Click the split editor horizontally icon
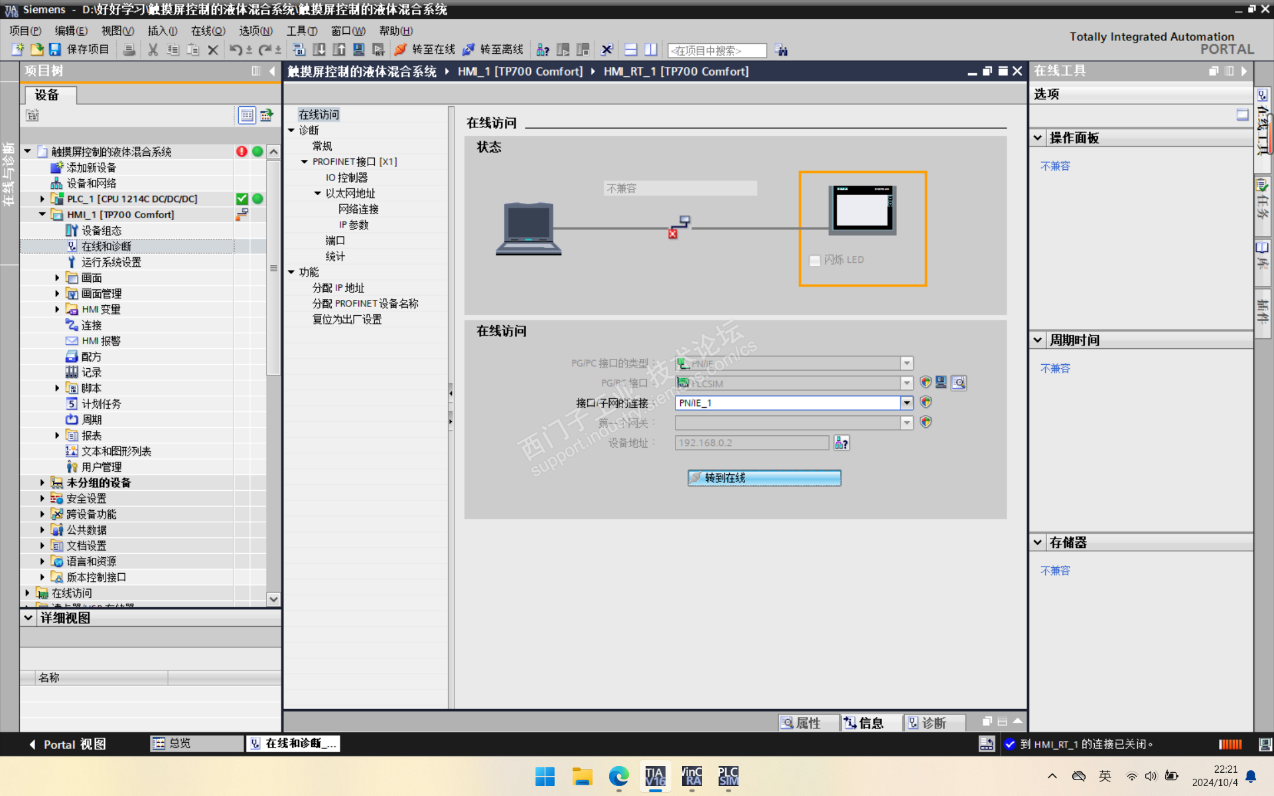The width and height of the screenshot is (1274, 796). [x=631, y=50]
